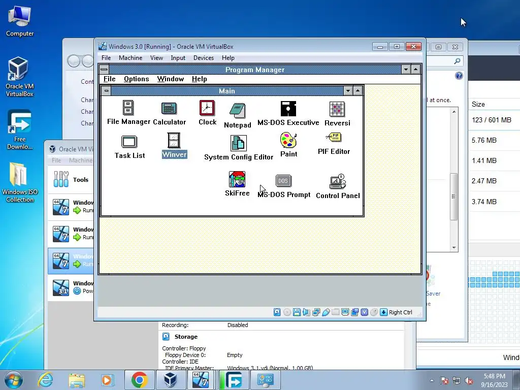520x390 pixels.
Task: Click the virtualization CPU status icon
Action: (x=364, y=312)
